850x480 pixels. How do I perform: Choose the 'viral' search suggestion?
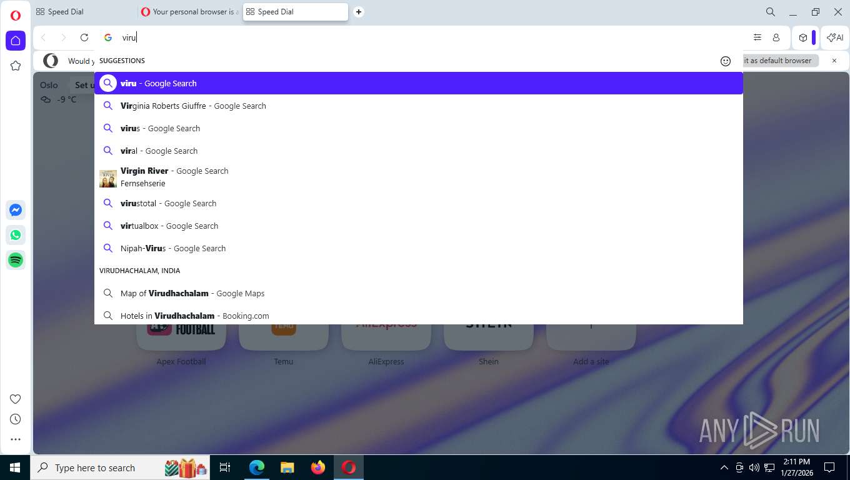[x=419, y=151]
